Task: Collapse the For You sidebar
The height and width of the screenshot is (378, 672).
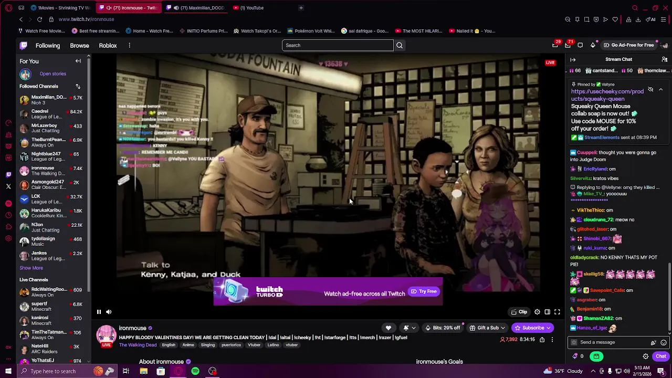Action: pos(78,61)
